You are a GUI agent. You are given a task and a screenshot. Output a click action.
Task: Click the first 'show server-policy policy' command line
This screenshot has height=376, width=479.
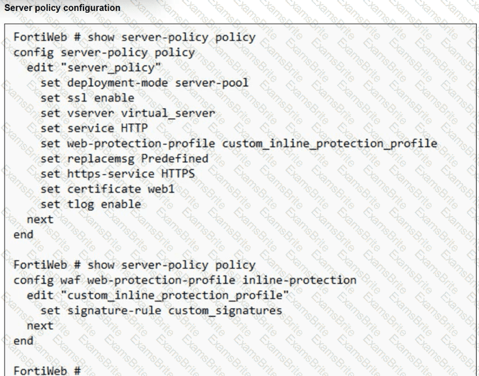point(135,37)
